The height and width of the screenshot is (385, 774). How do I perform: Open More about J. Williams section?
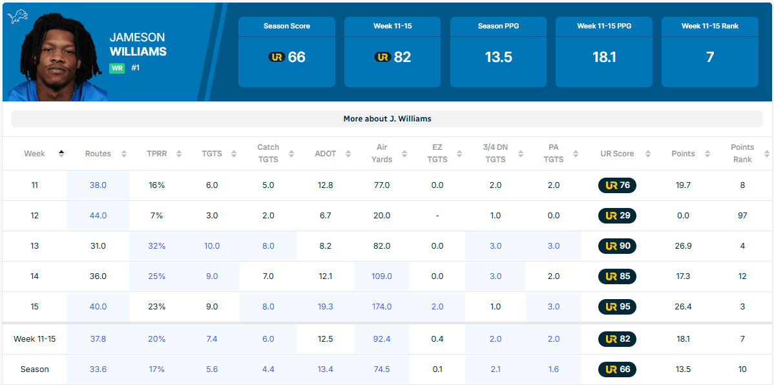pos(387,119)
